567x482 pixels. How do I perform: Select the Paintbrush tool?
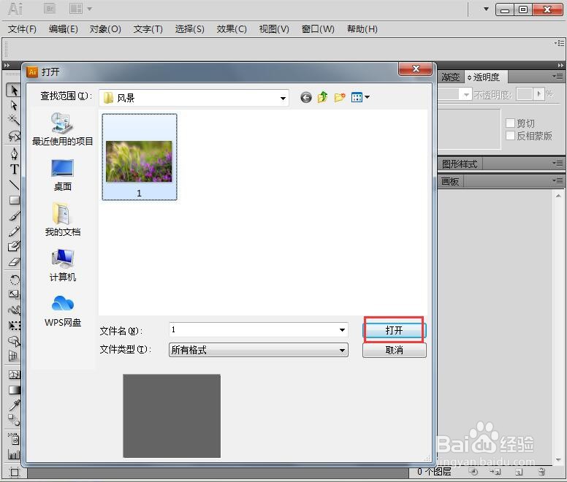pyautogui.click(x=14, y=215)
